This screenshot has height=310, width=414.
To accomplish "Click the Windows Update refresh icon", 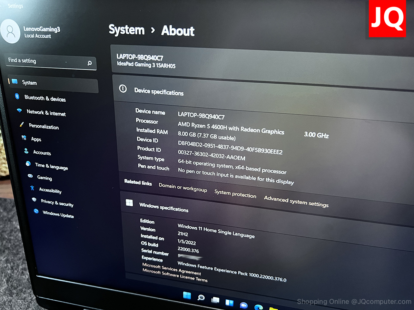I will pyautogui.click(x=36, y=211).
